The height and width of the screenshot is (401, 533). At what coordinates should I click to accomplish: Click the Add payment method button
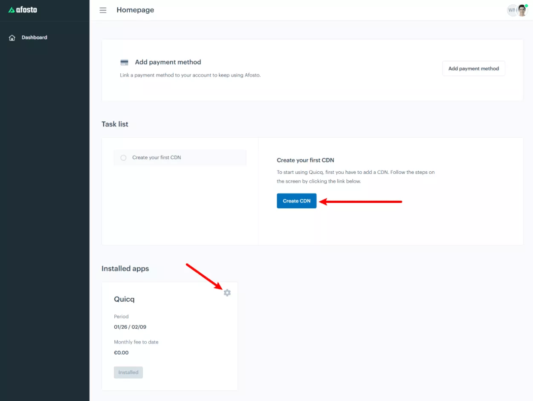point(474,69)
